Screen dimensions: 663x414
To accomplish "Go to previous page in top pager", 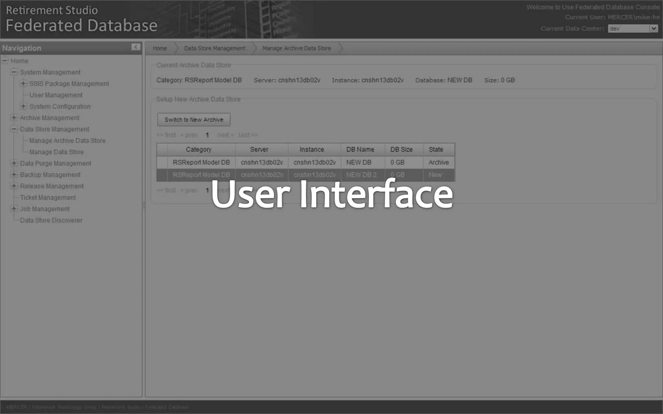I will point(189,135).
